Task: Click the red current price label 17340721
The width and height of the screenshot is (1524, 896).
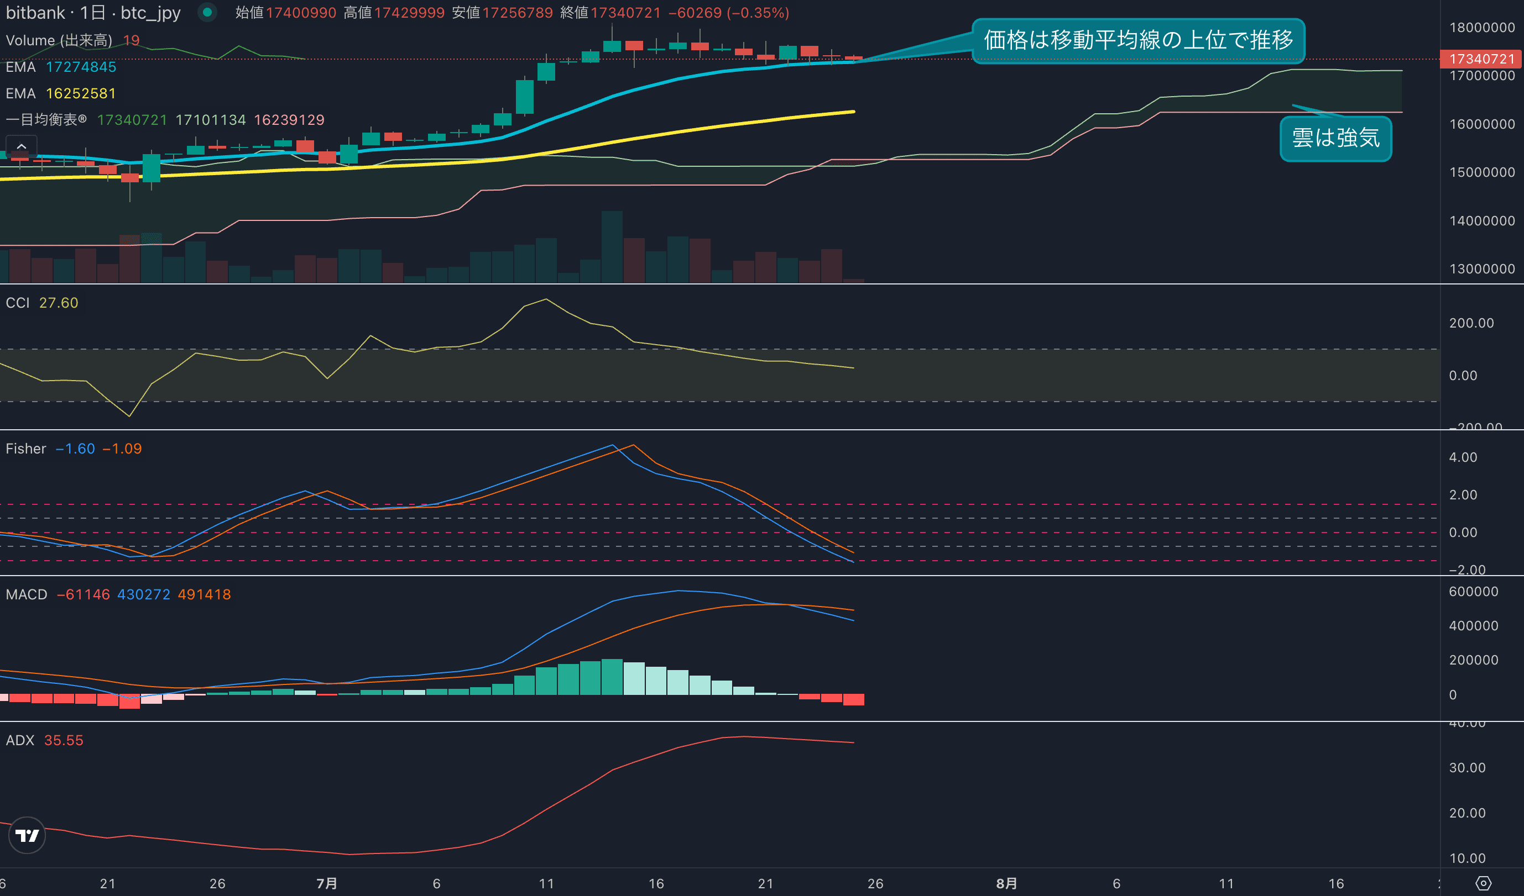Action: pyautogui.click(x=1481, y=59)
